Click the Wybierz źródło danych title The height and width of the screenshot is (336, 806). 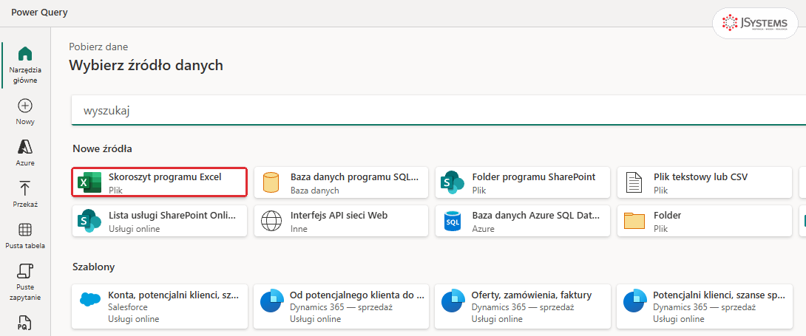(x=146, y=65)
